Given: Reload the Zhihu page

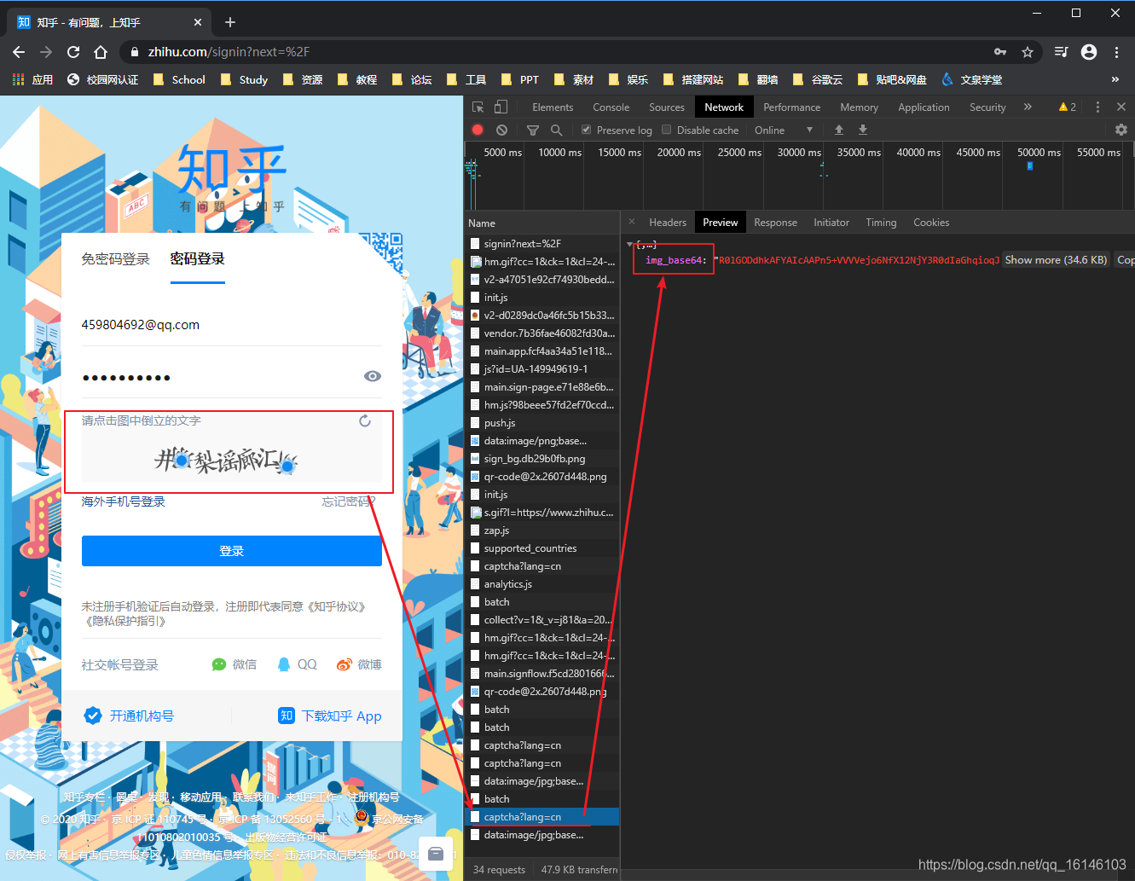Looking at the screenshot, I should [x=73, y=52].
